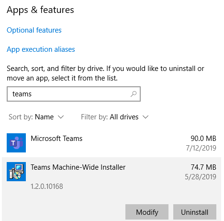Select the Microsoft Teams list entry name

(x=56, y=139)
